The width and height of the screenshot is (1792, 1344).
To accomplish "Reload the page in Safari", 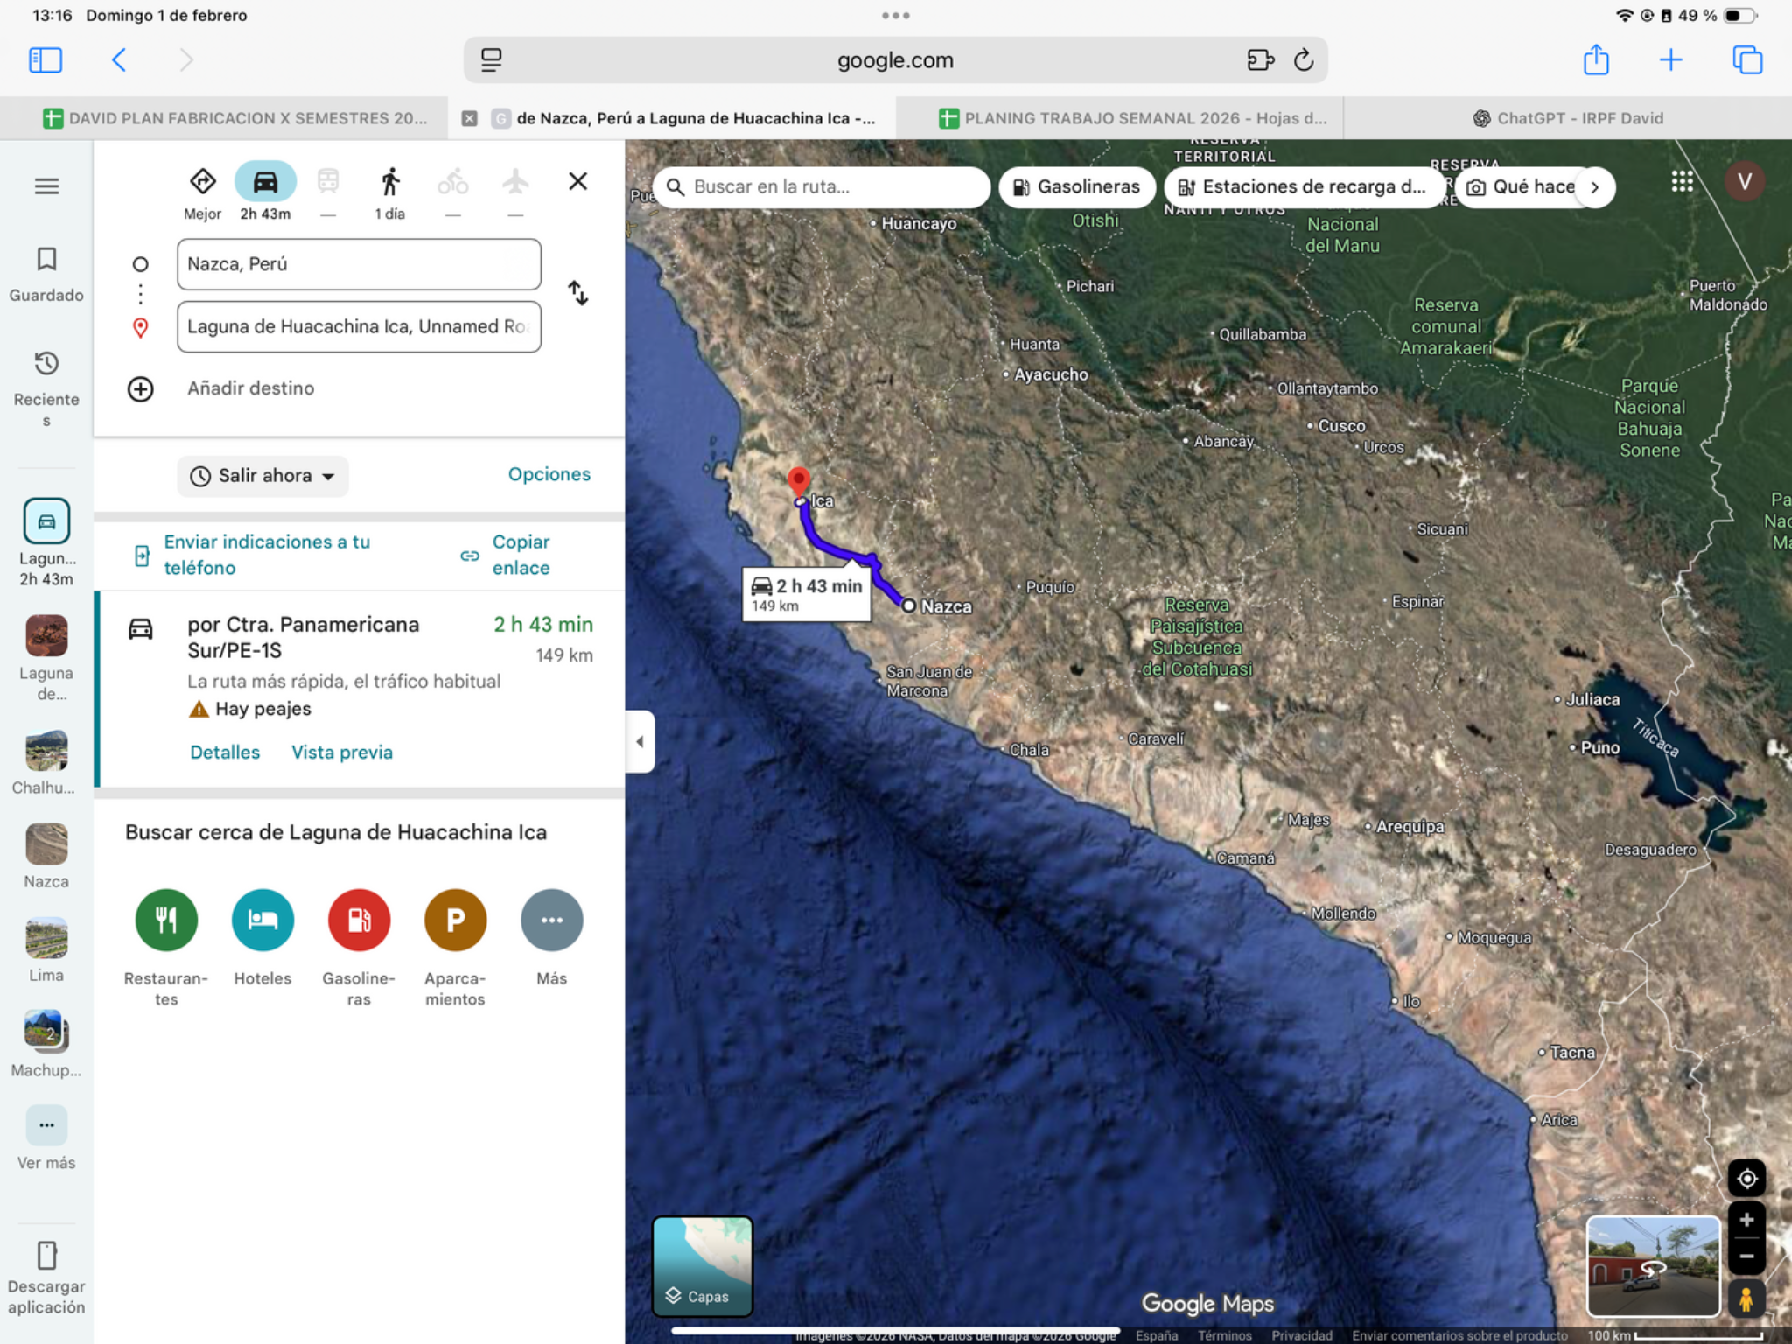I will [1304, 59].
